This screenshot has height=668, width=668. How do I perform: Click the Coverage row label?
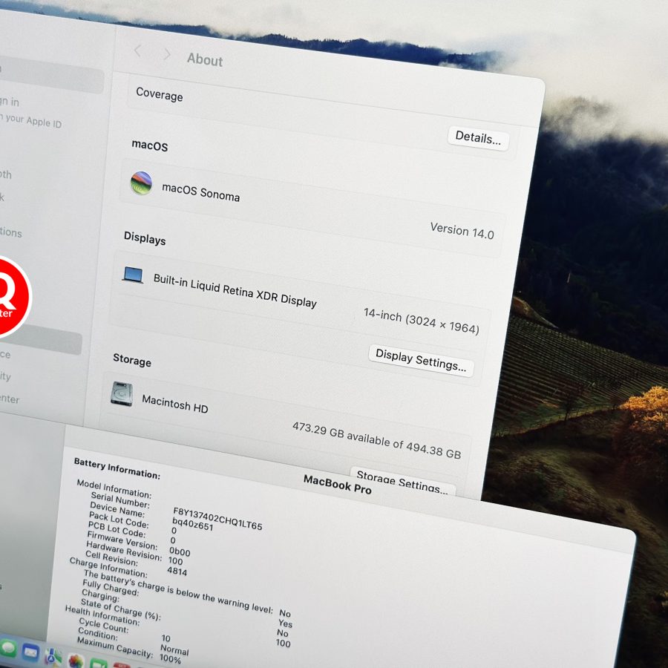160,94
